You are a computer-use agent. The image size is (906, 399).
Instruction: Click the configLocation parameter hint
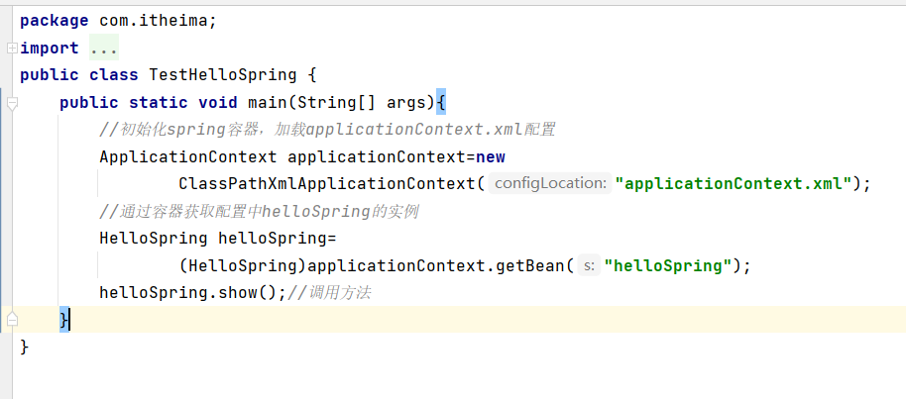tap(549, 184)
